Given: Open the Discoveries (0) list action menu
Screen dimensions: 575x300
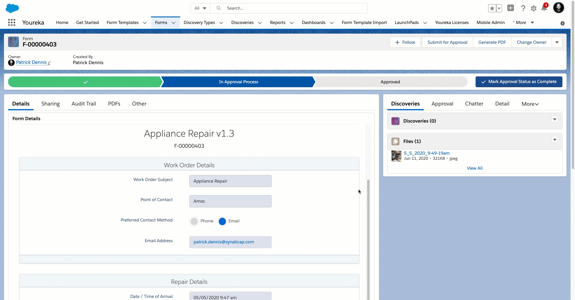Looking at the screenshot, I should coord(555,119).
